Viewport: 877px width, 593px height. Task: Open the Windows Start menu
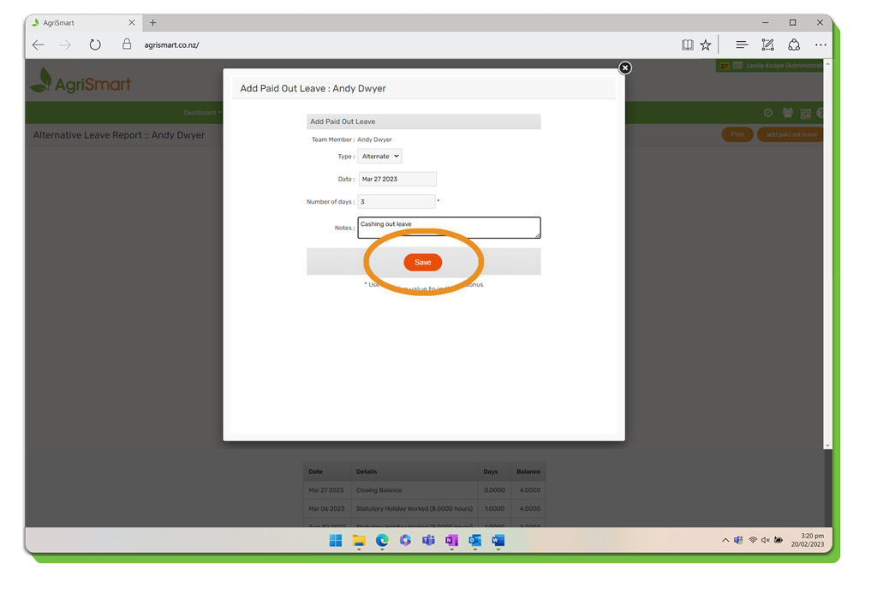pos(336,541)
